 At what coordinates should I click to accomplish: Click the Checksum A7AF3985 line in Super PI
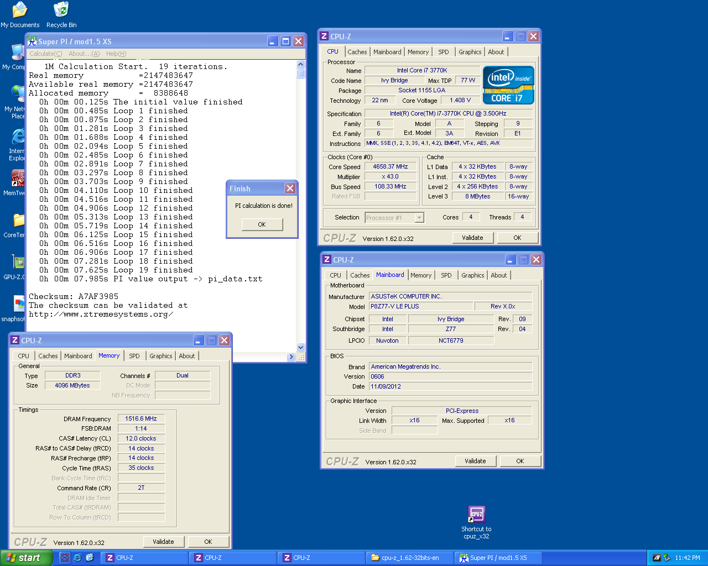point(74,296)
